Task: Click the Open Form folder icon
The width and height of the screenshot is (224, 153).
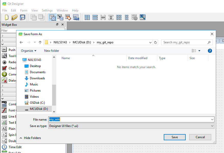Action: (14, 17)
